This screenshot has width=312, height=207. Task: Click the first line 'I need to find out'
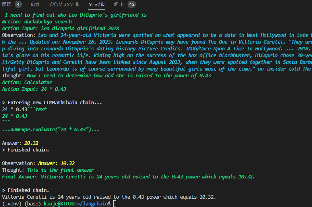[x=76, y=15]
